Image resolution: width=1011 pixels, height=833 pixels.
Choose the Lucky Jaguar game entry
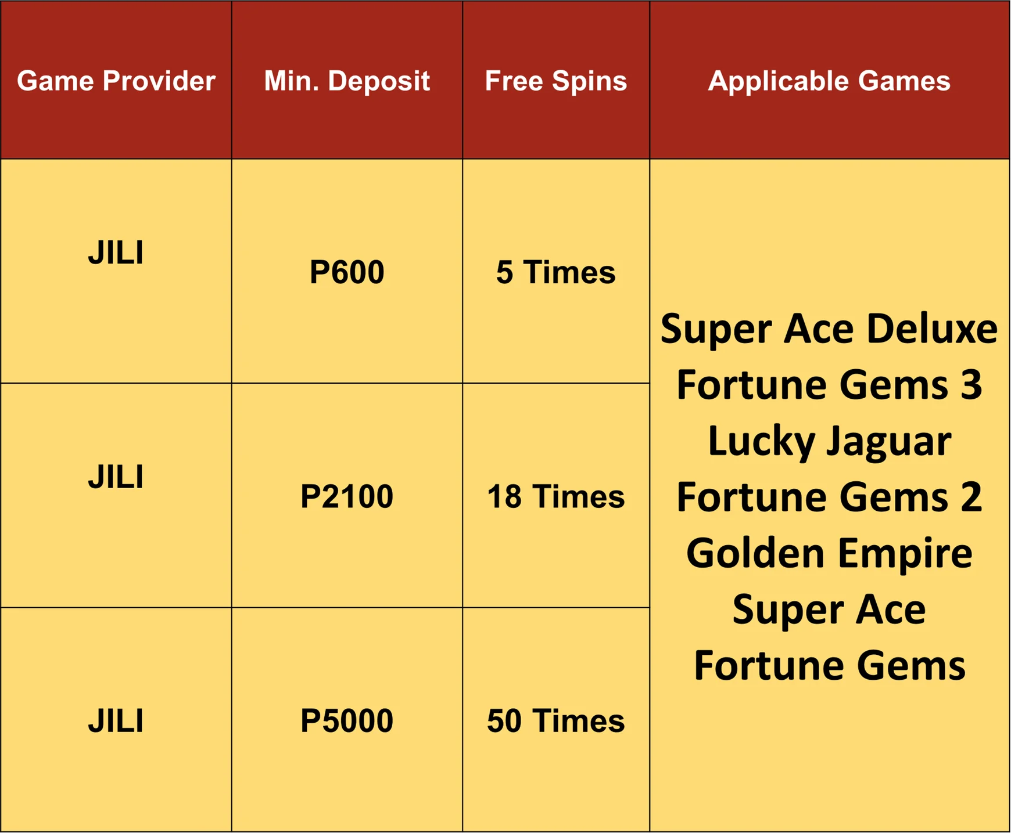[829, 441]
